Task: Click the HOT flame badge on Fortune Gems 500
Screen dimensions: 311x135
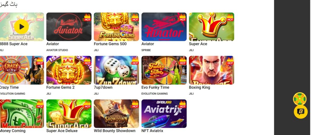Action: pos(135,17)
